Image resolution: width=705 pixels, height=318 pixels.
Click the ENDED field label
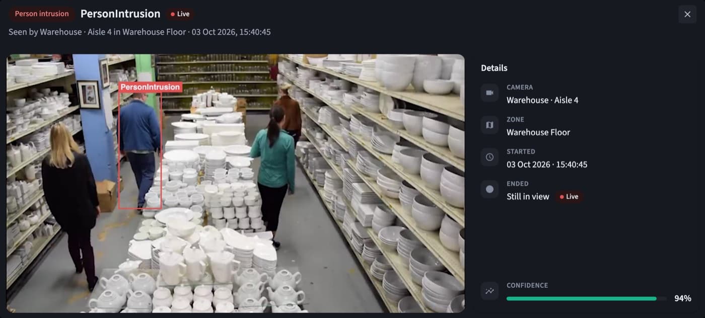click(518, 184)
